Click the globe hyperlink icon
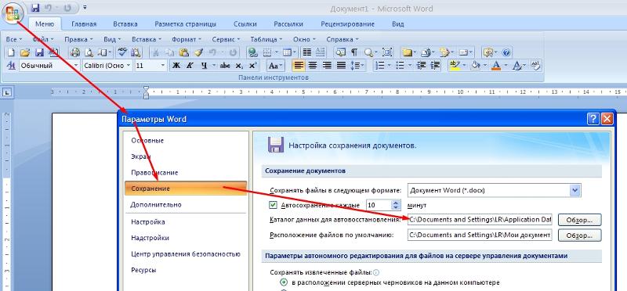Screen dimensions: 627x291 (252, 52)
